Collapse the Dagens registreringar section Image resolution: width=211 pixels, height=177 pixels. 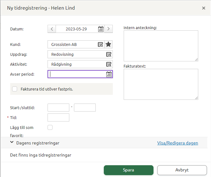click(x=12, y=143)
